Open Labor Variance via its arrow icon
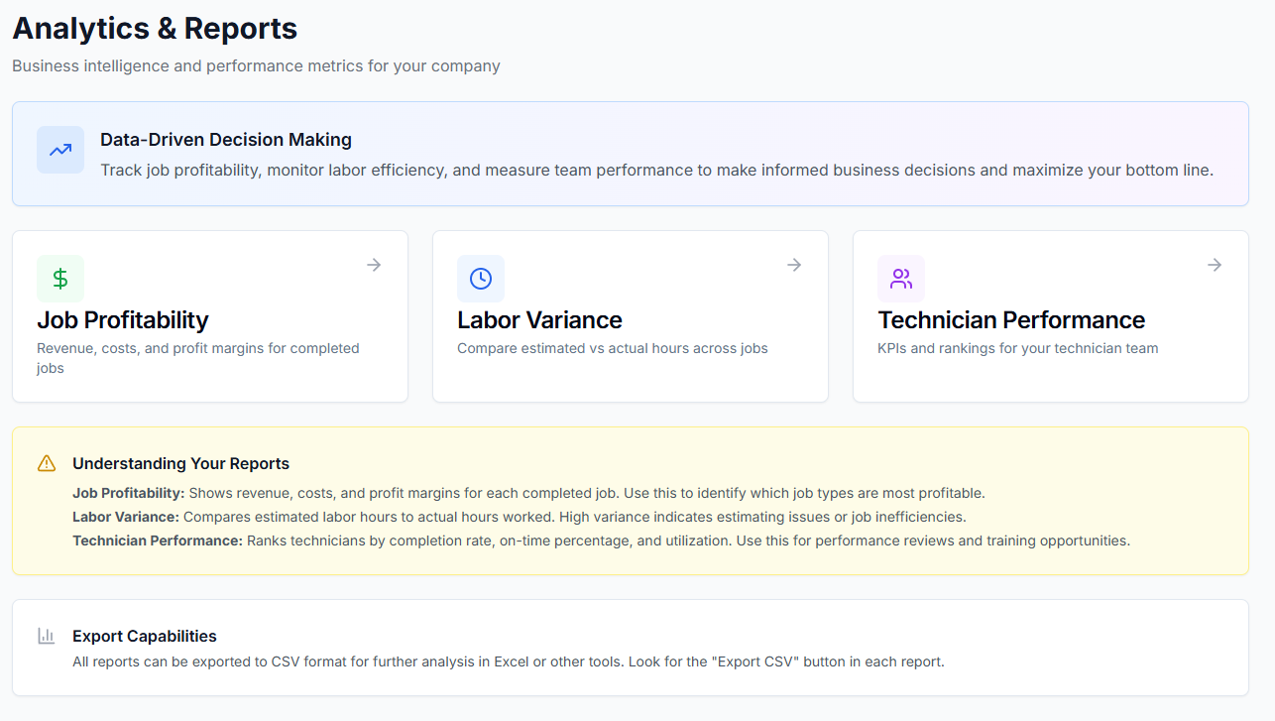The height and width of the screenshot is (721, 1275). click(x=794, y=265)
